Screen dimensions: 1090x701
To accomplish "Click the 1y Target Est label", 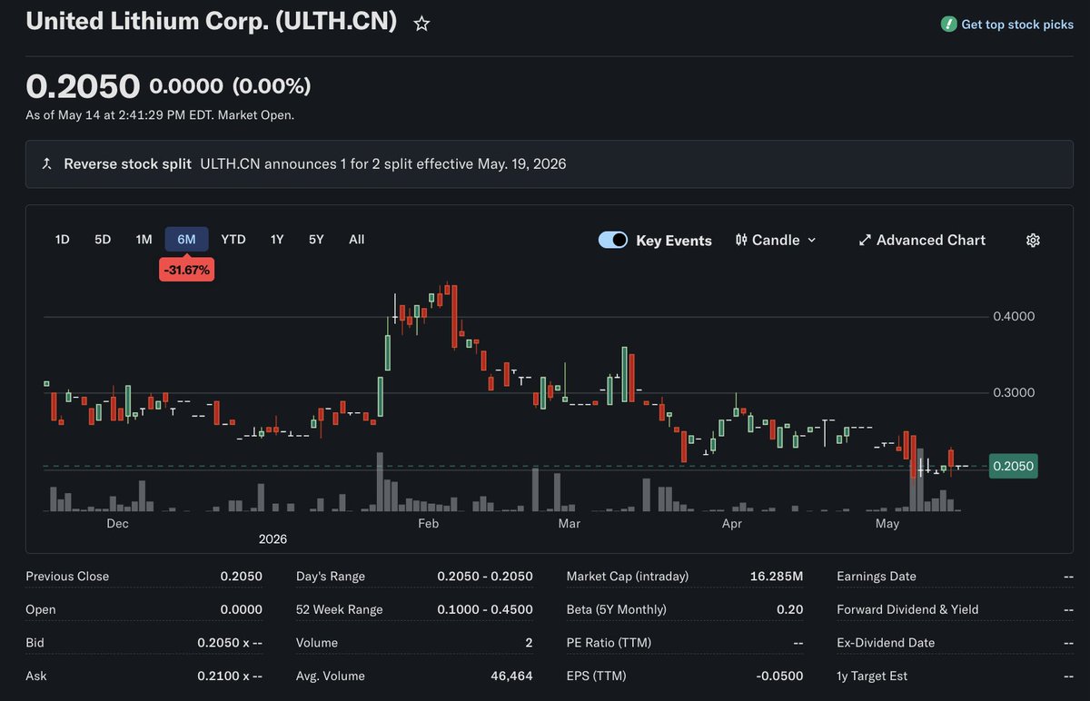I will tap(872, 676).
